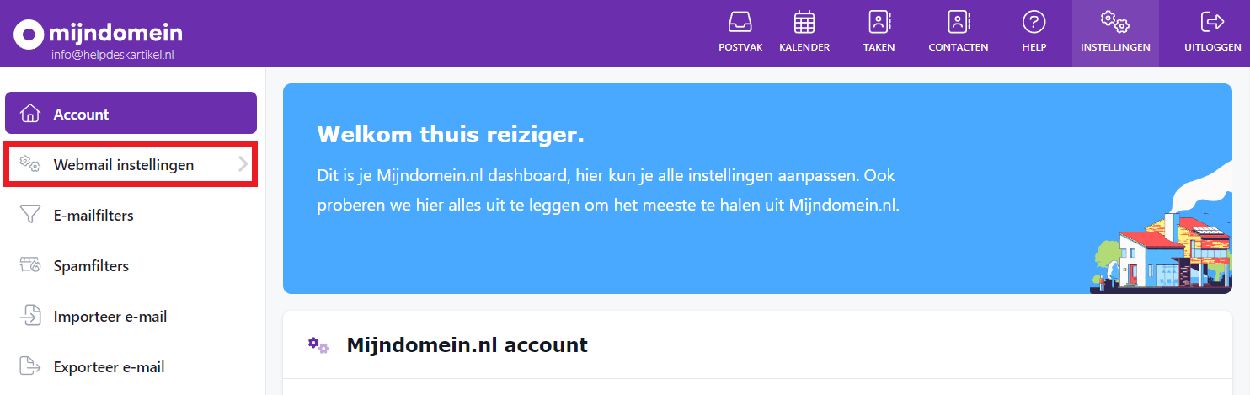This screenshot has height=395, width=1250.
Task: Click the Help question mark icon
Action: pyautogui.click(x=1034, y=22)
